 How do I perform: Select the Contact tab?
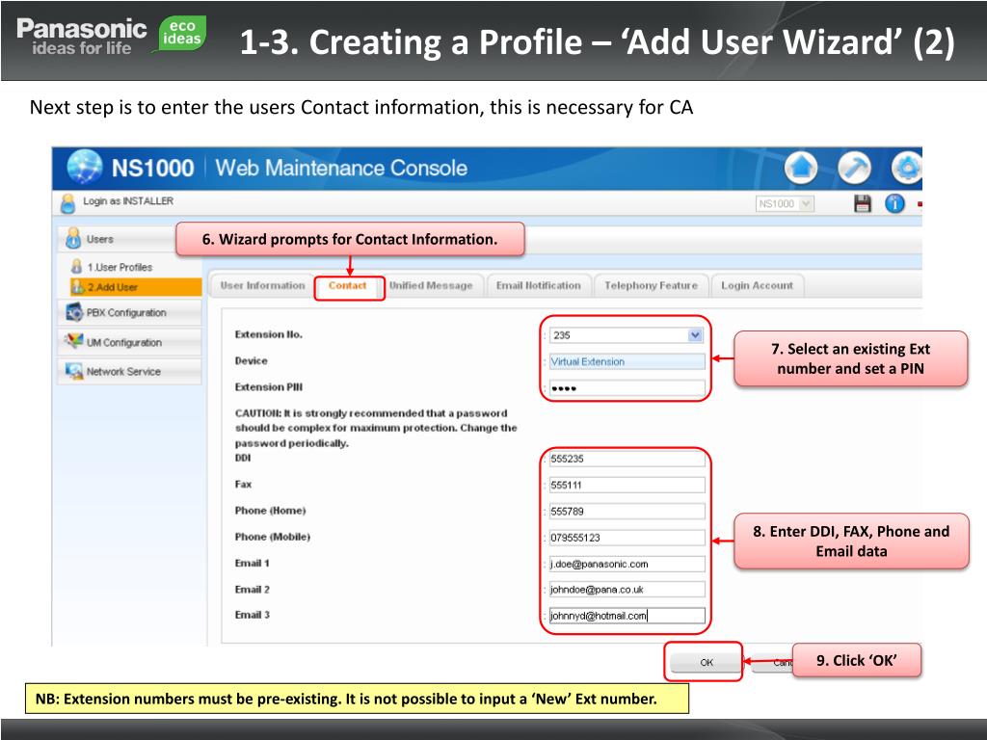[347, 285]
